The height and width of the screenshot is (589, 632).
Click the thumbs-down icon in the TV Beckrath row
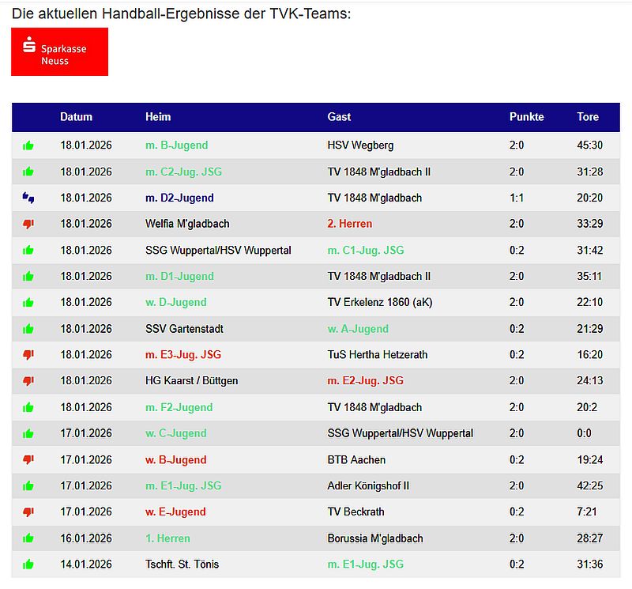pos(28,512)
